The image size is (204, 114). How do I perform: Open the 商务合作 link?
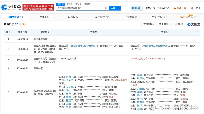[150, 8]
